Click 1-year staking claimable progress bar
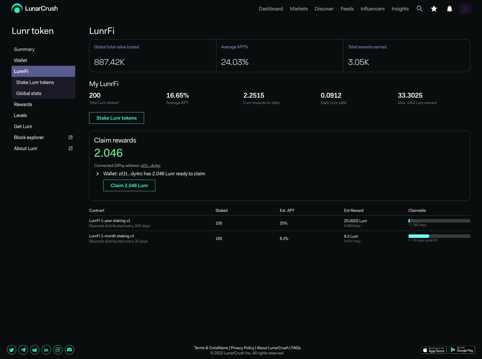This screenshot has height=359, width=482. (x=439, y=221)
